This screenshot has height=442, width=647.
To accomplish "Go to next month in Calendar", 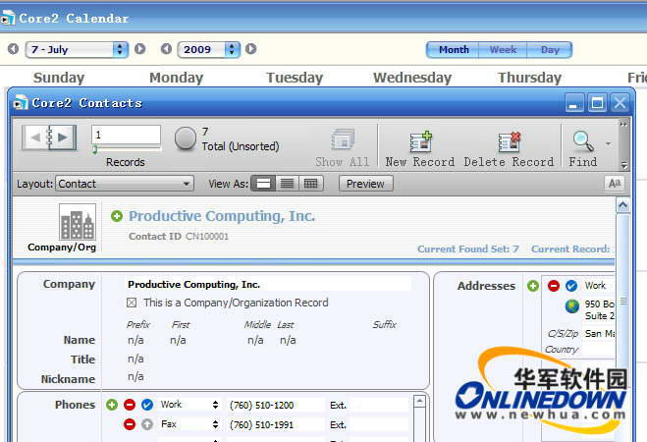I will [139, 49].
